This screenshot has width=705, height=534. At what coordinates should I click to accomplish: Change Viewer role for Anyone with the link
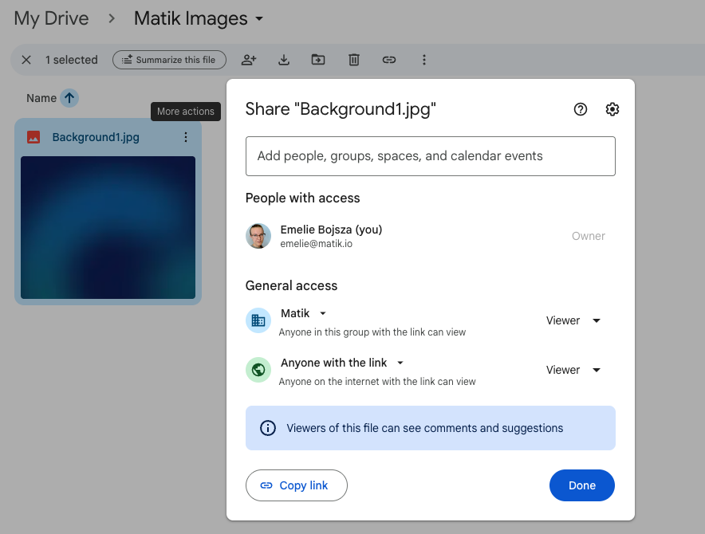(x=572, y=370)
